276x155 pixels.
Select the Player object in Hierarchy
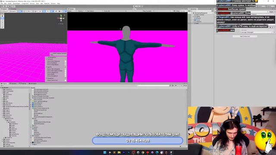[x=198, y=20]
